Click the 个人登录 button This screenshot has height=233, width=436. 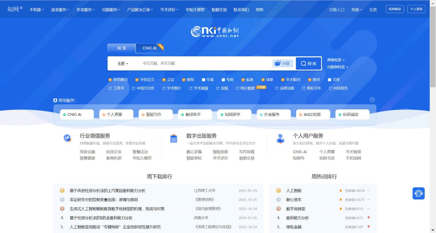click(x=416, y=9)
